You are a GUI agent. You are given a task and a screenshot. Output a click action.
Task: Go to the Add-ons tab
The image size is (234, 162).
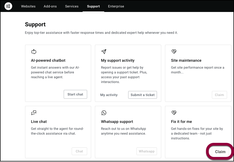(50, 6)
